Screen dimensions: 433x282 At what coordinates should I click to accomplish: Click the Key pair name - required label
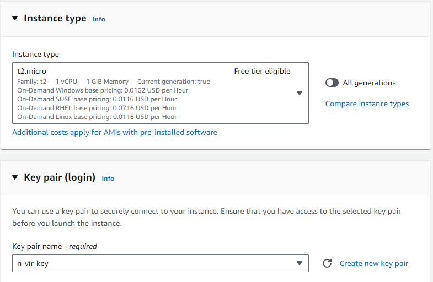[55, 246]
